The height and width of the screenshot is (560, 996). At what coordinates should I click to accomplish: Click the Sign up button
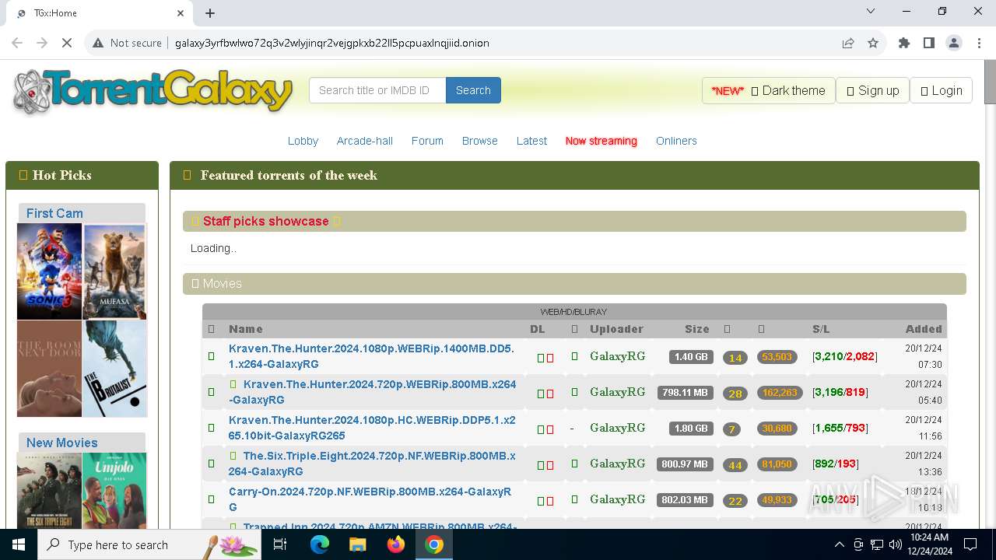tap(872, 90)
